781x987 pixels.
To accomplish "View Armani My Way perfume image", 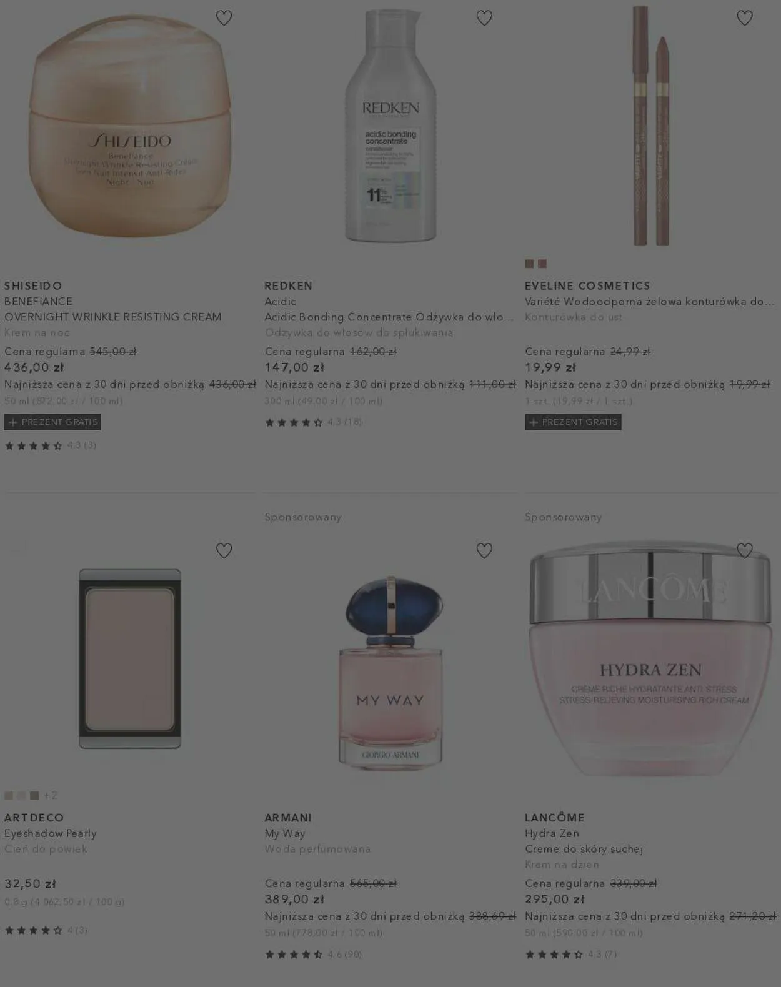I will [x=390, y=673].
